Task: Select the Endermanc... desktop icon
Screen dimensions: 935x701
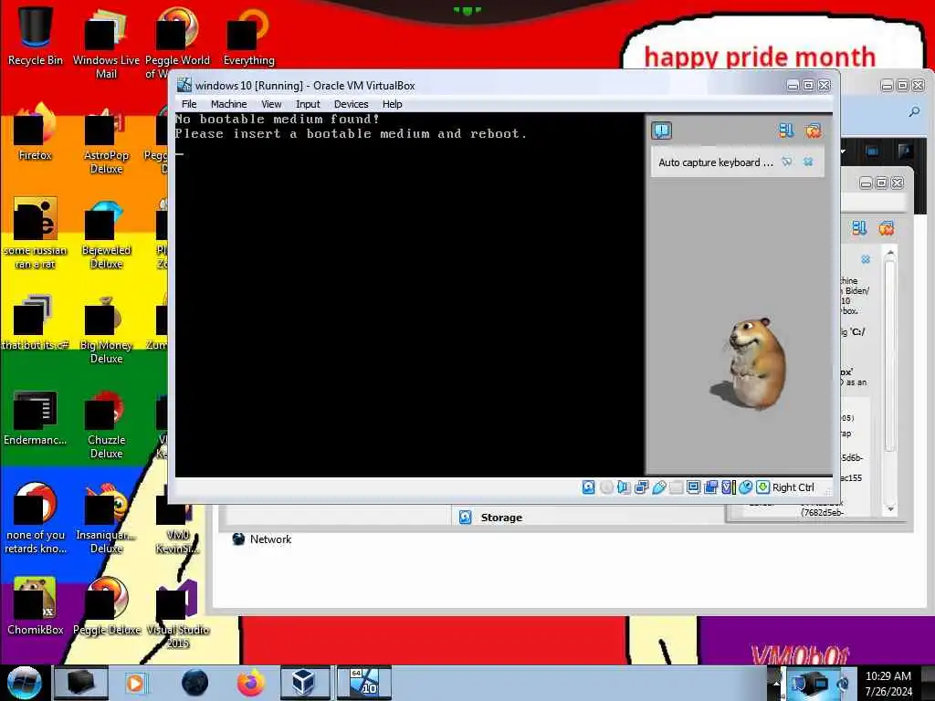Action: click(36, 417)
